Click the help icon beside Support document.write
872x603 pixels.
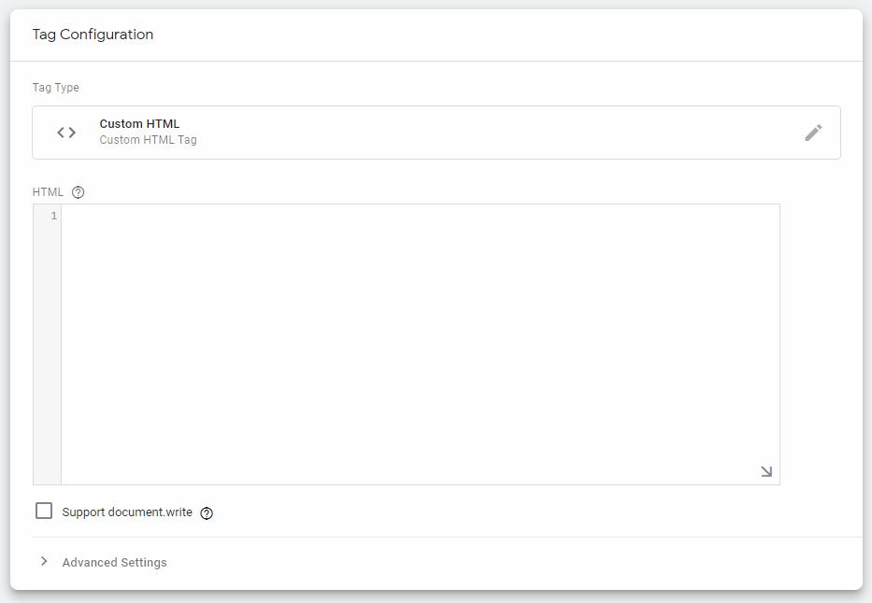point(206,512)
